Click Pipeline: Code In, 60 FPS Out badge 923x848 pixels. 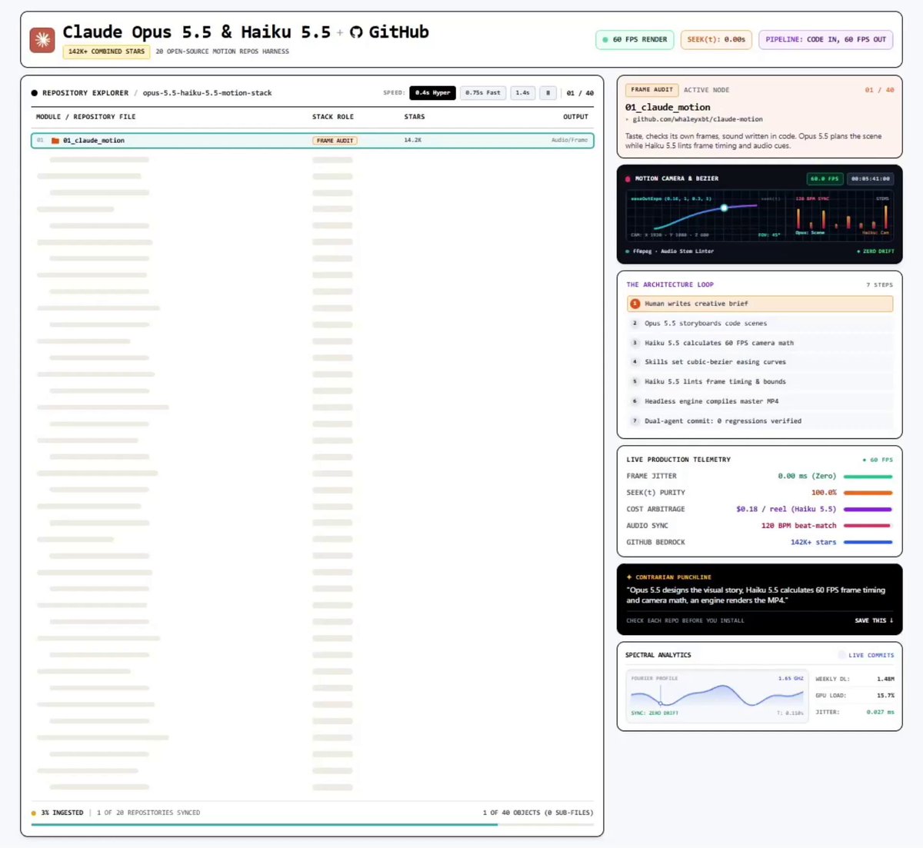[826, 40]
